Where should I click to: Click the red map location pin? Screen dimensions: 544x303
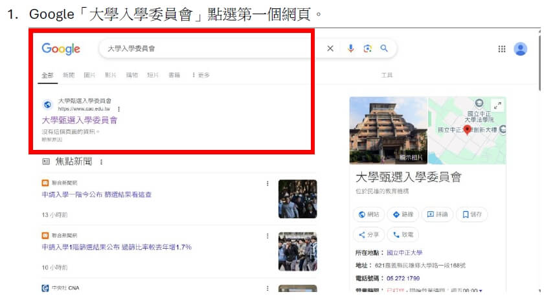pyautogui.click(x=468, y=130)
